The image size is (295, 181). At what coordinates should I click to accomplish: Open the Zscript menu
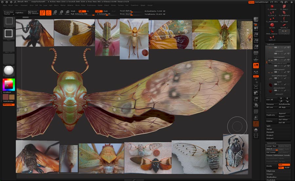coord(150,6)
